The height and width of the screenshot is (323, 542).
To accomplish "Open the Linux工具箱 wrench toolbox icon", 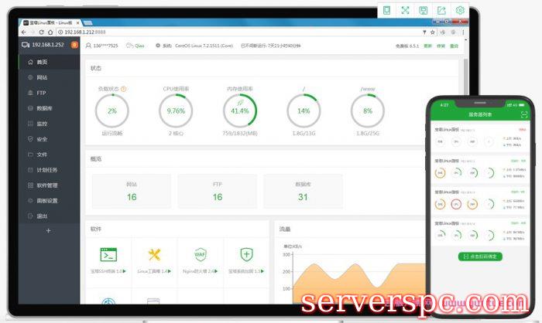I will [154, 255].
